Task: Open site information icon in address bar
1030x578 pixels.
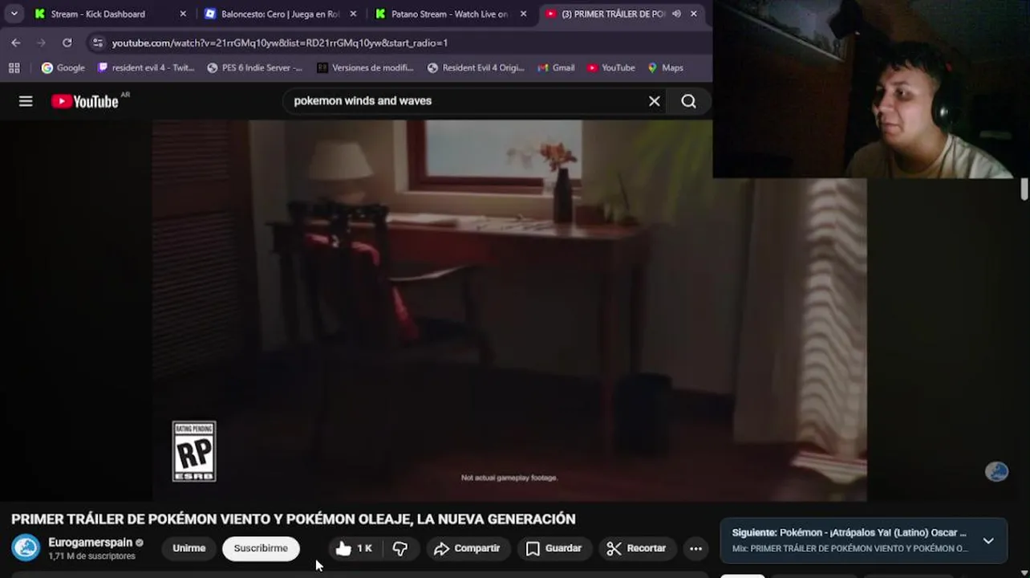Action: [98, 43]
